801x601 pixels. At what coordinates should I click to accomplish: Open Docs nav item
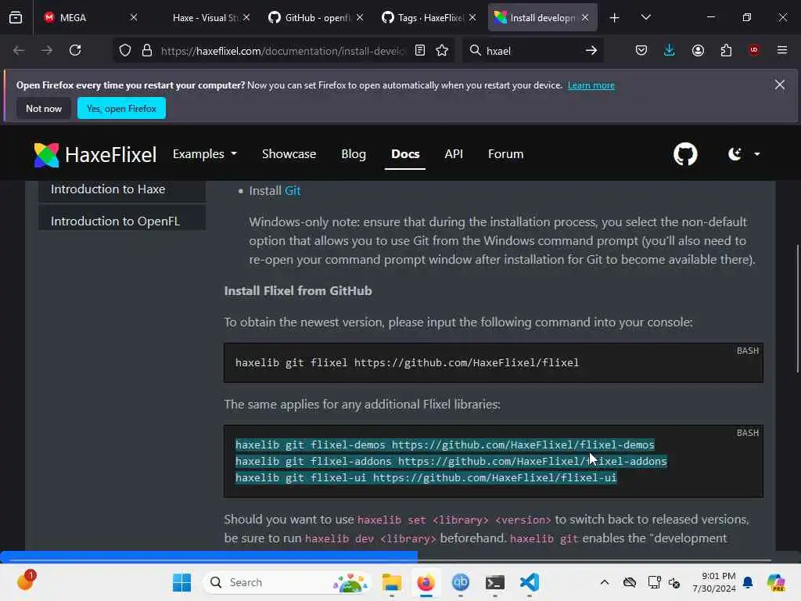(x=405, y=154)
